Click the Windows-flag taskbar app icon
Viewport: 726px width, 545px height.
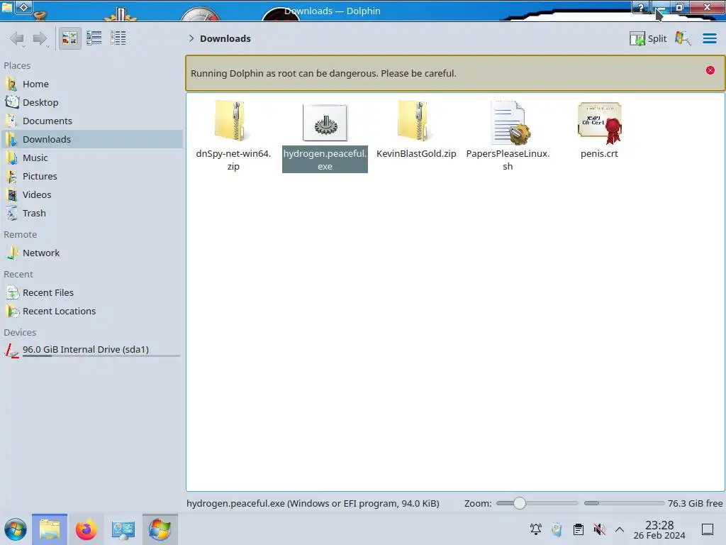click(160, 529)
